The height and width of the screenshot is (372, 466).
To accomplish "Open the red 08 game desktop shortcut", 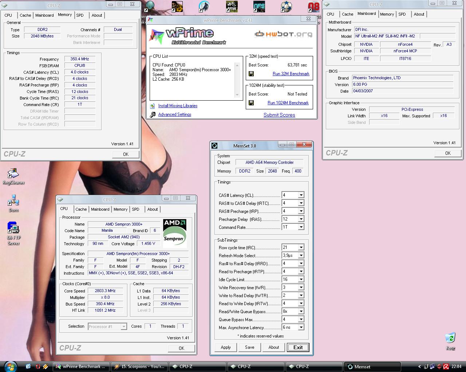I will pos(314,7).
